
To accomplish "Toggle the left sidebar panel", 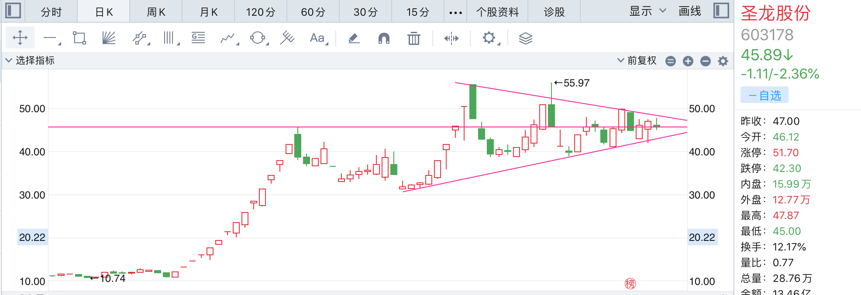I will click(13, 10).
